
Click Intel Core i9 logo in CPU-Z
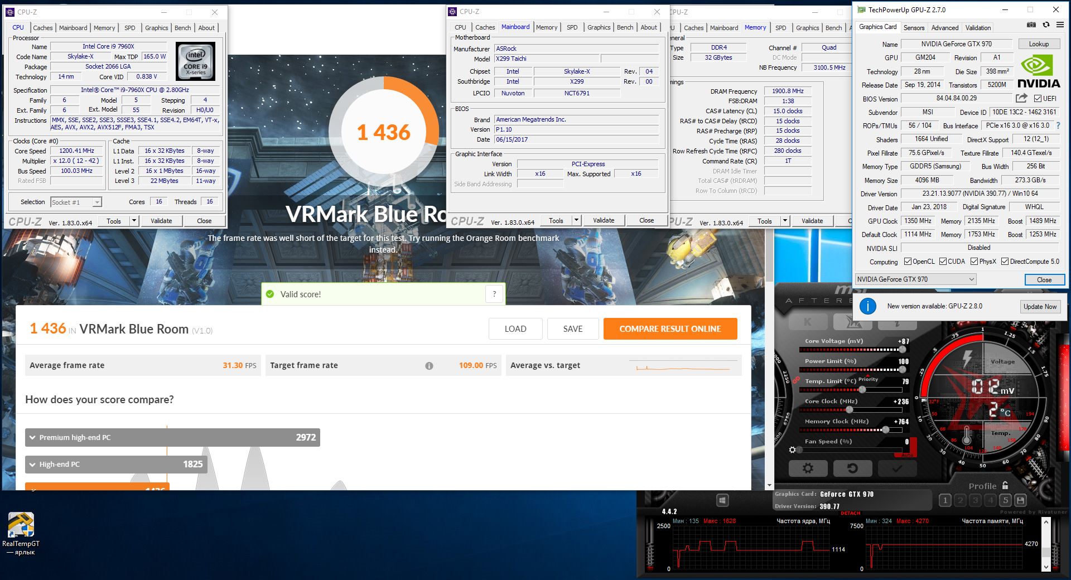[x=195, y=61]
